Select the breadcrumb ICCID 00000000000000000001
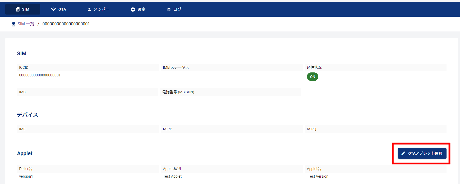The image size is (460, 184). [66, 24]
